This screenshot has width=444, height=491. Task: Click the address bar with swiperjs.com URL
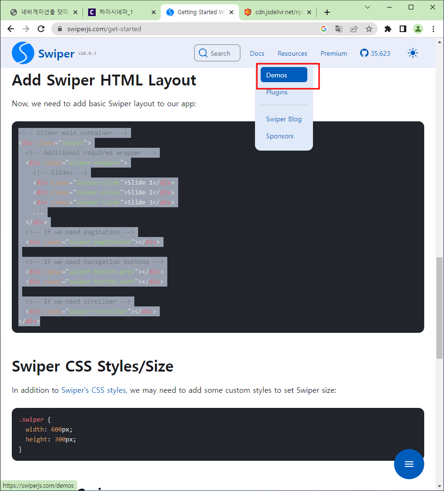188,29
